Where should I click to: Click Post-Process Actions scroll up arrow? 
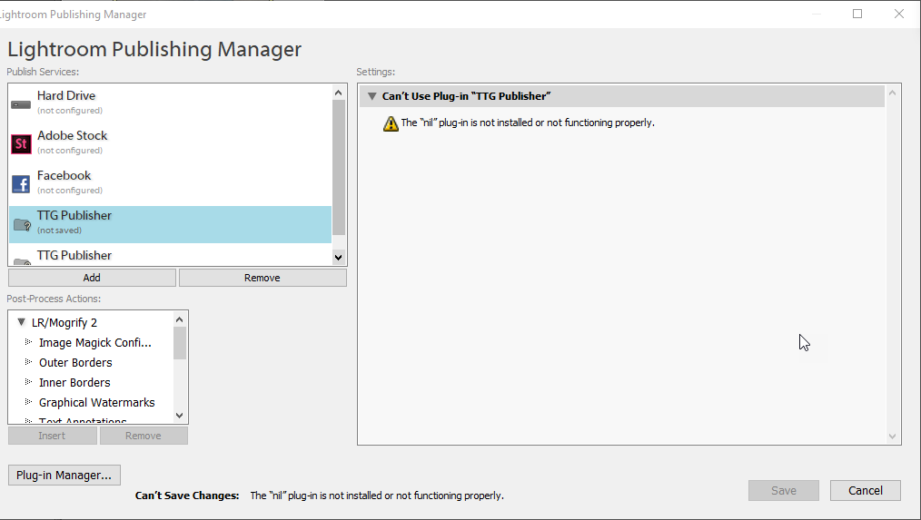[180, 319]
